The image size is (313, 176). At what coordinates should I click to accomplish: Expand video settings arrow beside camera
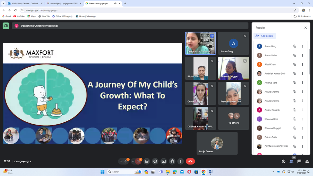click(x=133, y=161)
